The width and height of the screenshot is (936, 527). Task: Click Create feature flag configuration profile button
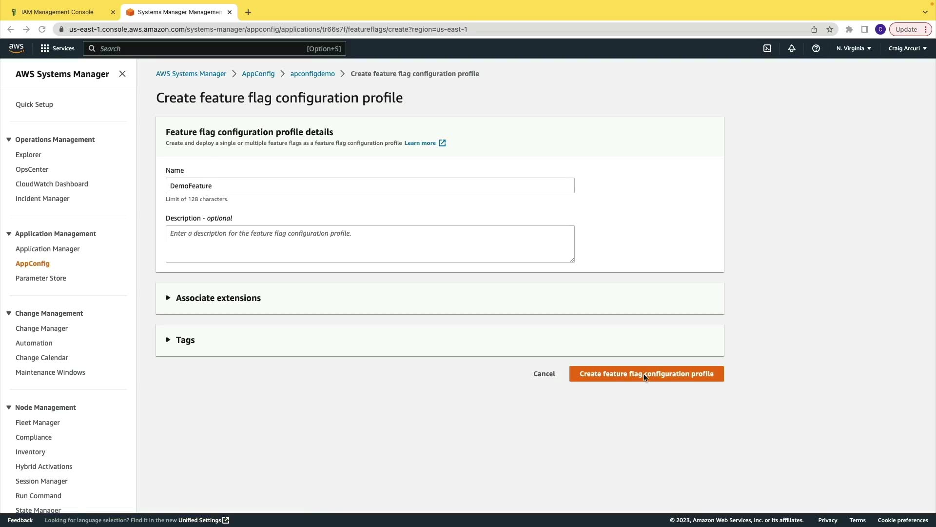pyautogui.click(x=646, y=374)
